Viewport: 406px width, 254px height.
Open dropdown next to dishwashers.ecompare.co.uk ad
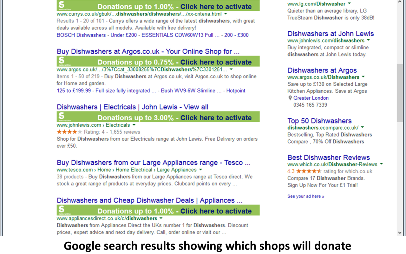362,127
